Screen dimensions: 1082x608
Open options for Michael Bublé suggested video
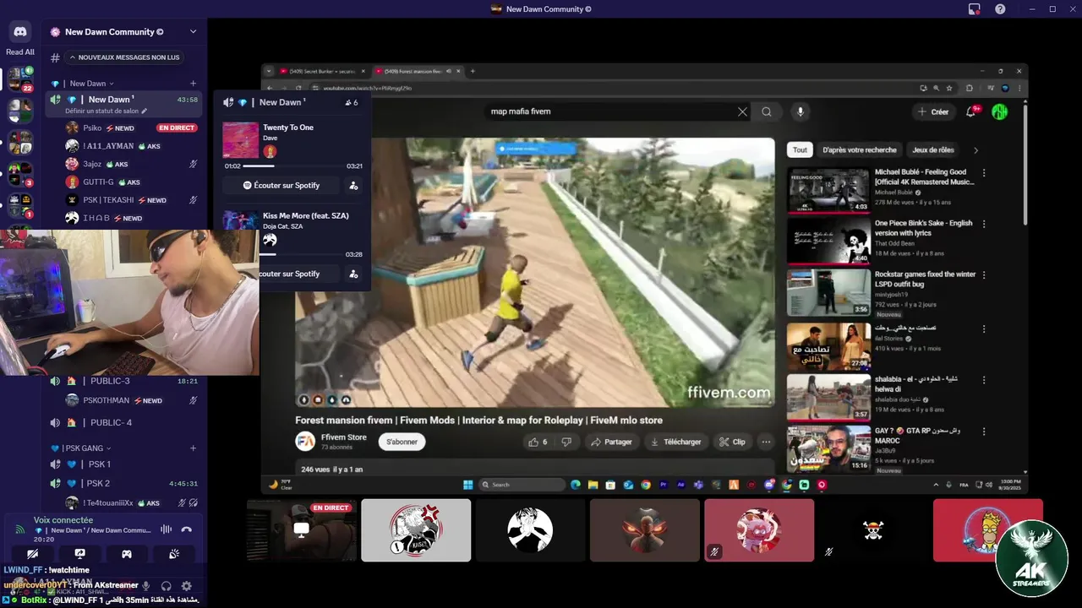pyautogui.click(x=983, y=173)
